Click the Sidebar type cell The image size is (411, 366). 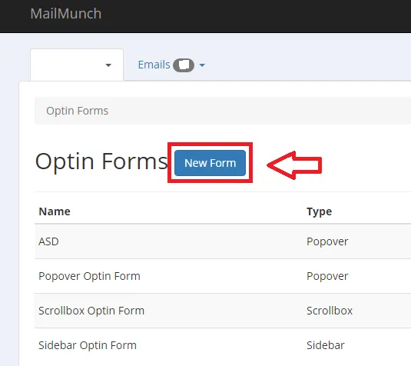(326, 345)
